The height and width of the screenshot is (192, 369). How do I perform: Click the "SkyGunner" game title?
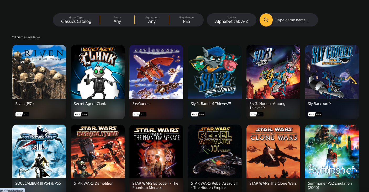[x=142, y=104]
